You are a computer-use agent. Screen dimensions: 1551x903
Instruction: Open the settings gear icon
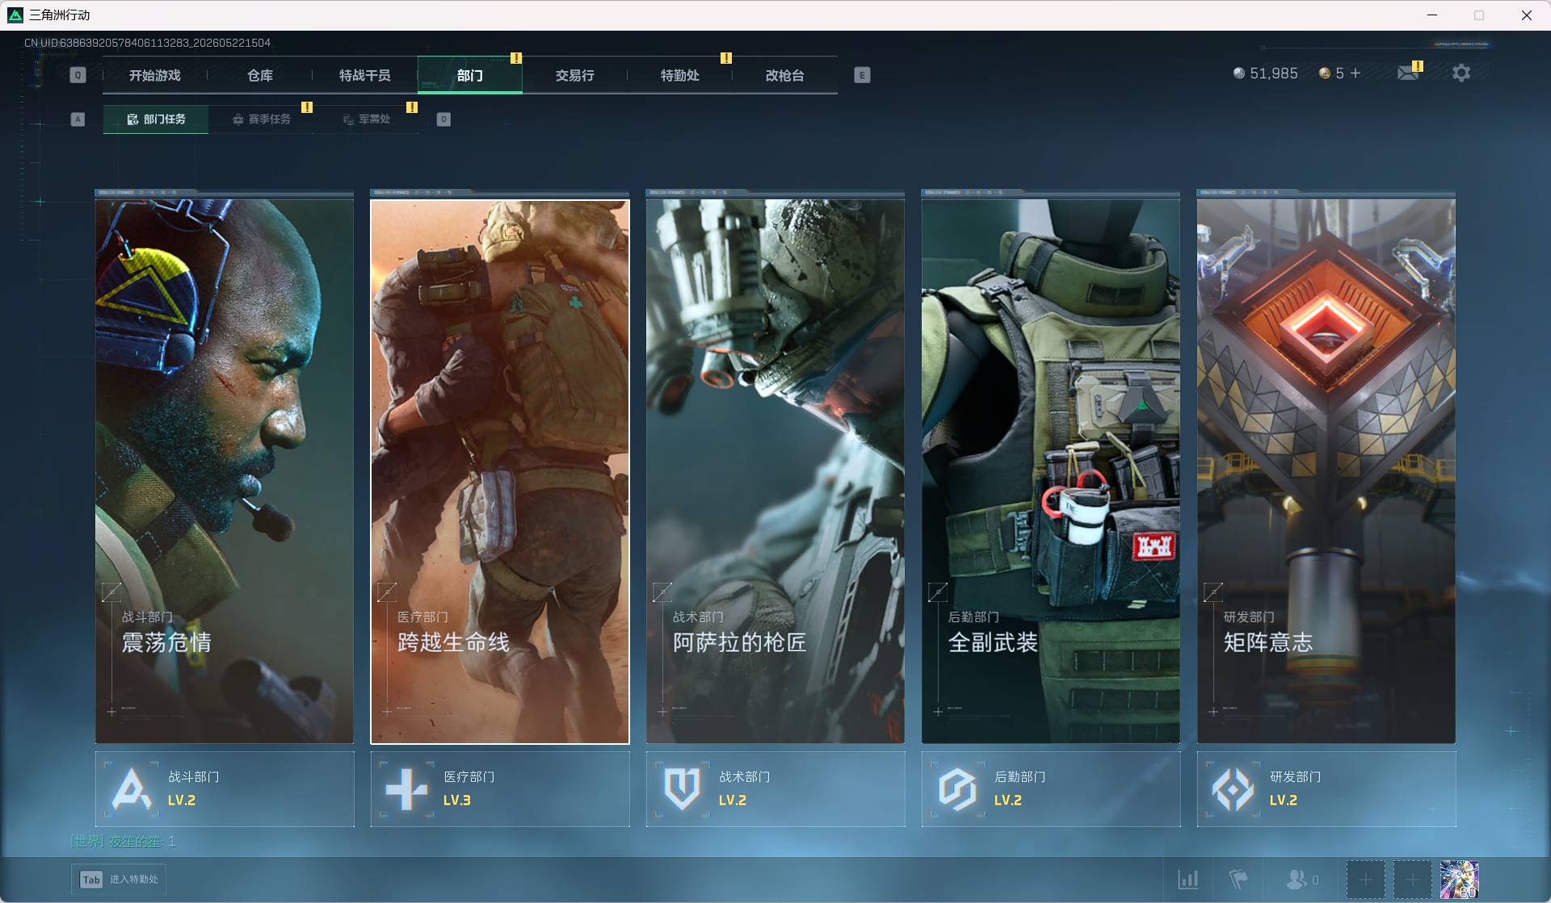coord(1461,73)
